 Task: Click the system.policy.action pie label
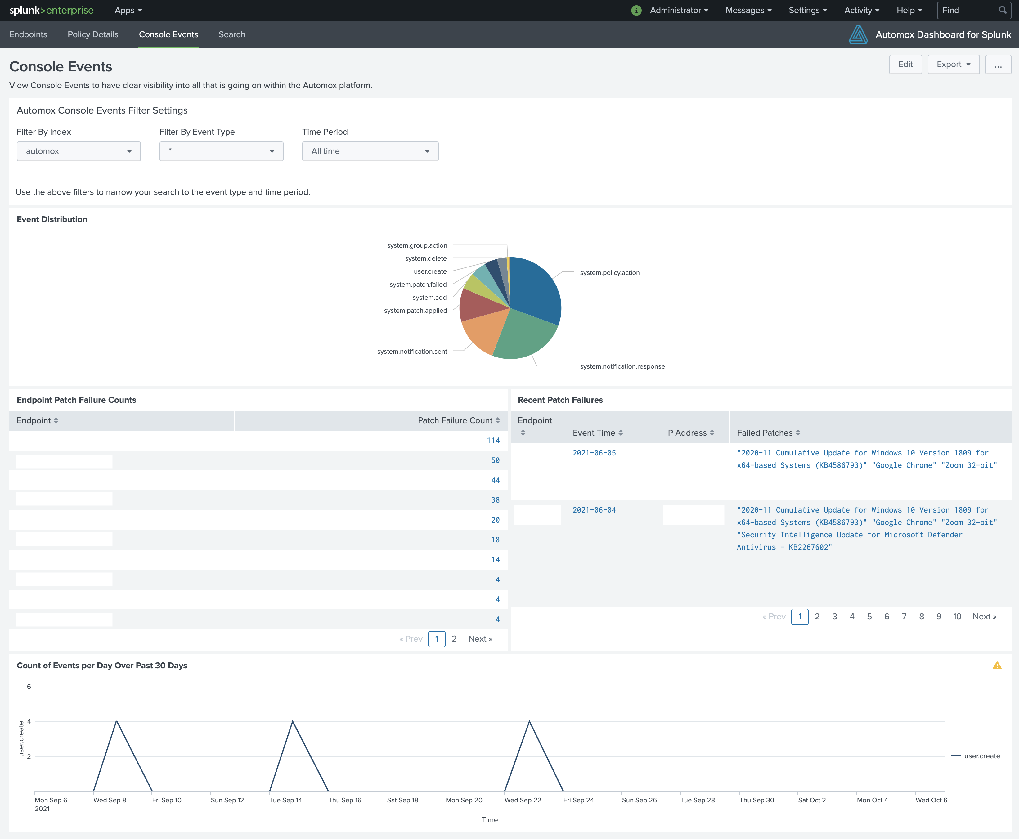(609, 272)
